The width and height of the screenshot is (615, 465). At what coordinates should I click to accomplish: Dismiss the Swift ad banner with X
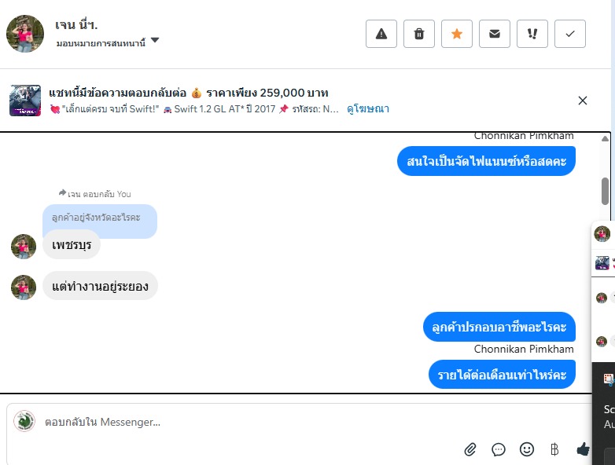click(x=583, y=101)
